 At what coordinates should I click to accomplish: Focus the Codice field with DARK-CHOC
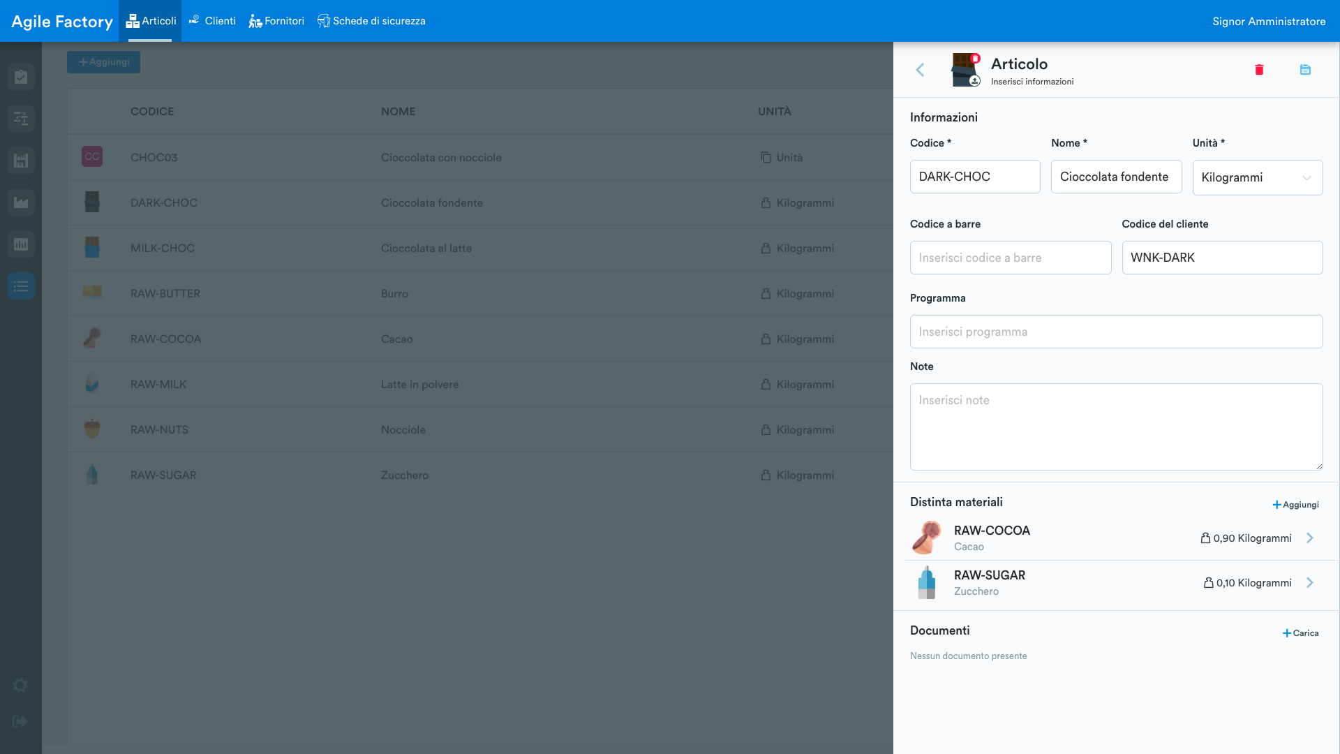975,177
